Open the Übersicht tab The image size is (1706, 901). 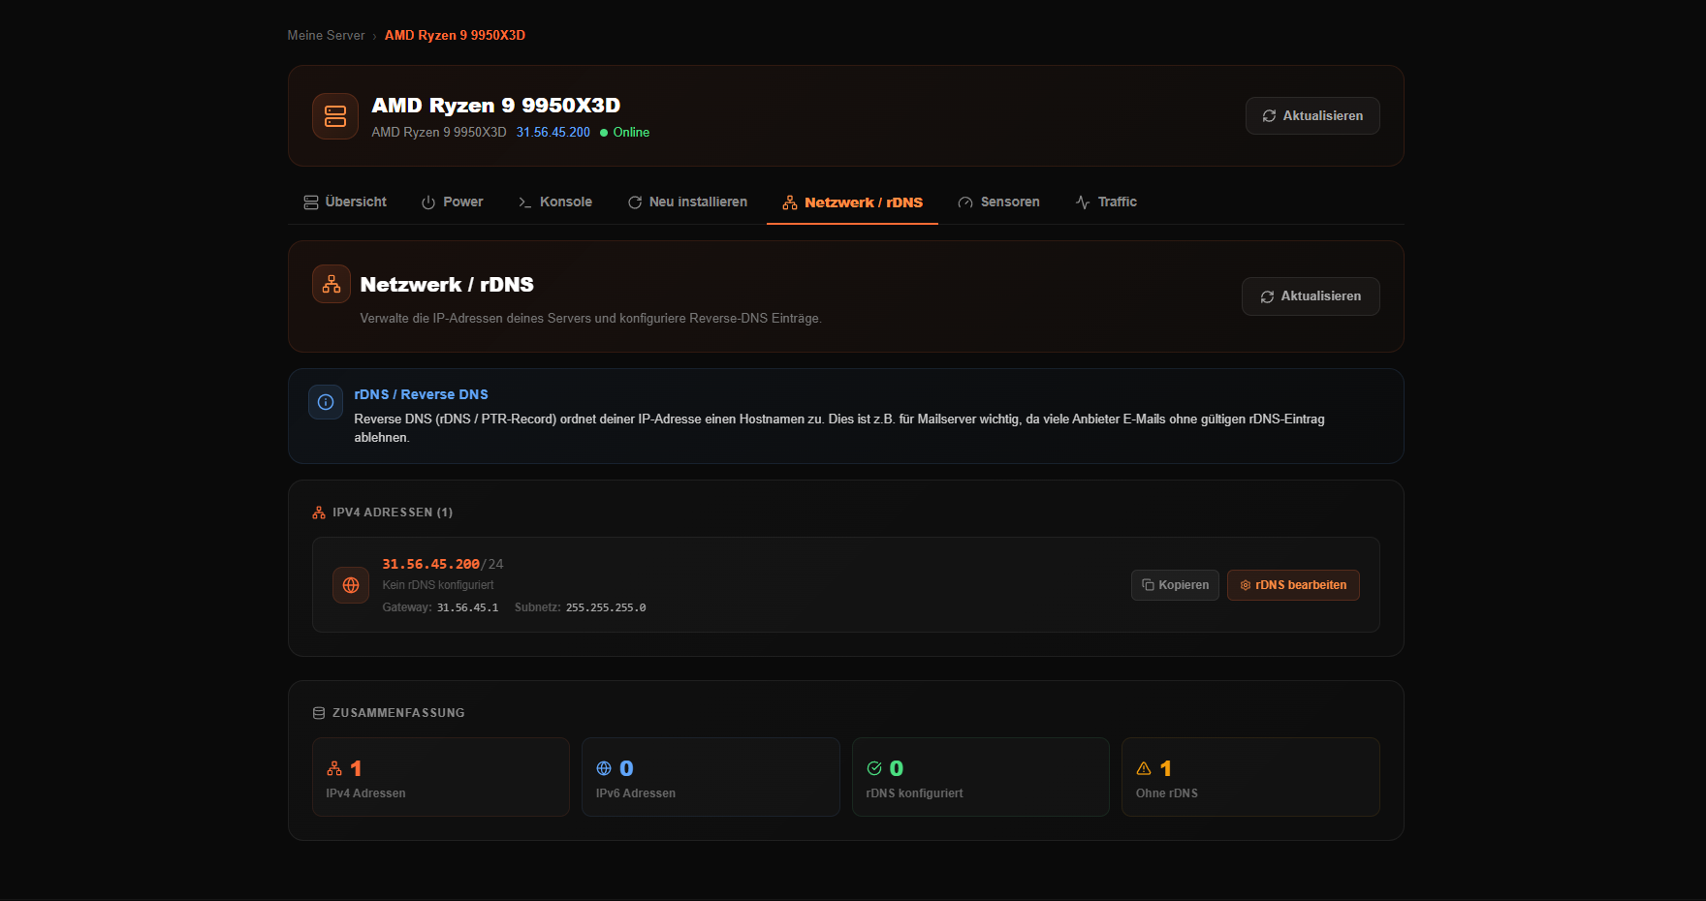coord(345,202)
